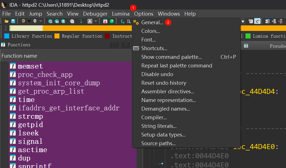
Task: Click the Function name column header
Action: coord(66,56)
